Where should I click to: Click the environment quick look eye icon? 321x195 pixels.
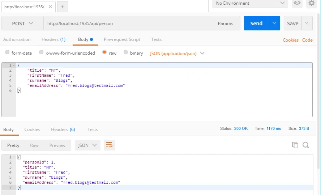click(297, 3)
